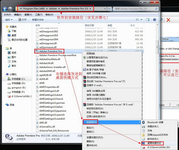The height and width of the screenshot is (150, 179).
Task: Select file Adobe Premiere Pro.exe.manifest
Action: [x=58, y=55]
